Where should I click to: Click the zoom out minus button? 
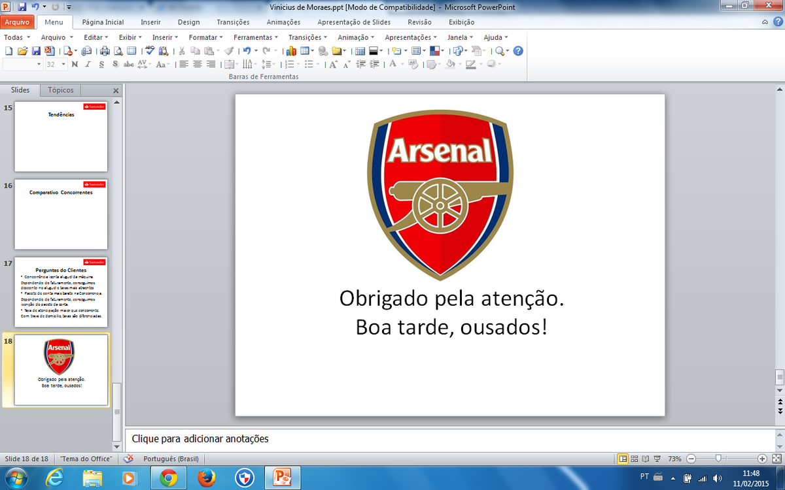point(691,459)
